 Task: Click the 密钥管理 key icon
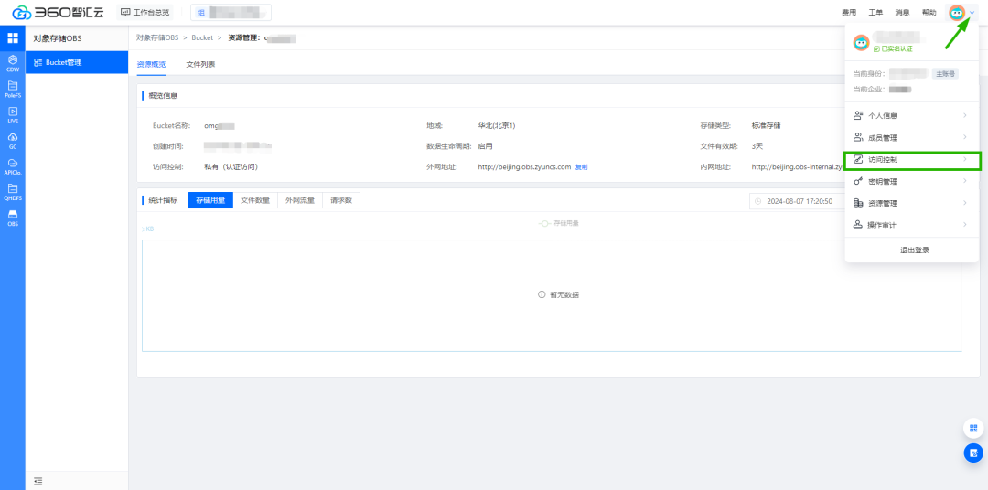click(857, 181)
